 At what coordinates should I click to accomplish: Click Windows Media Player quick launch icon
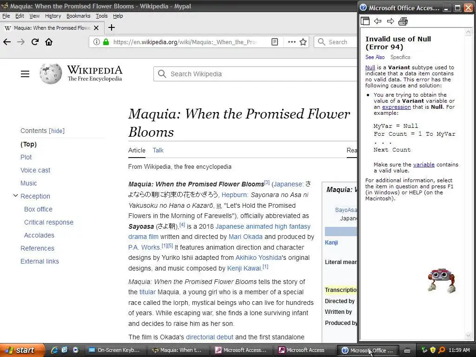click(x=75, y=350)
